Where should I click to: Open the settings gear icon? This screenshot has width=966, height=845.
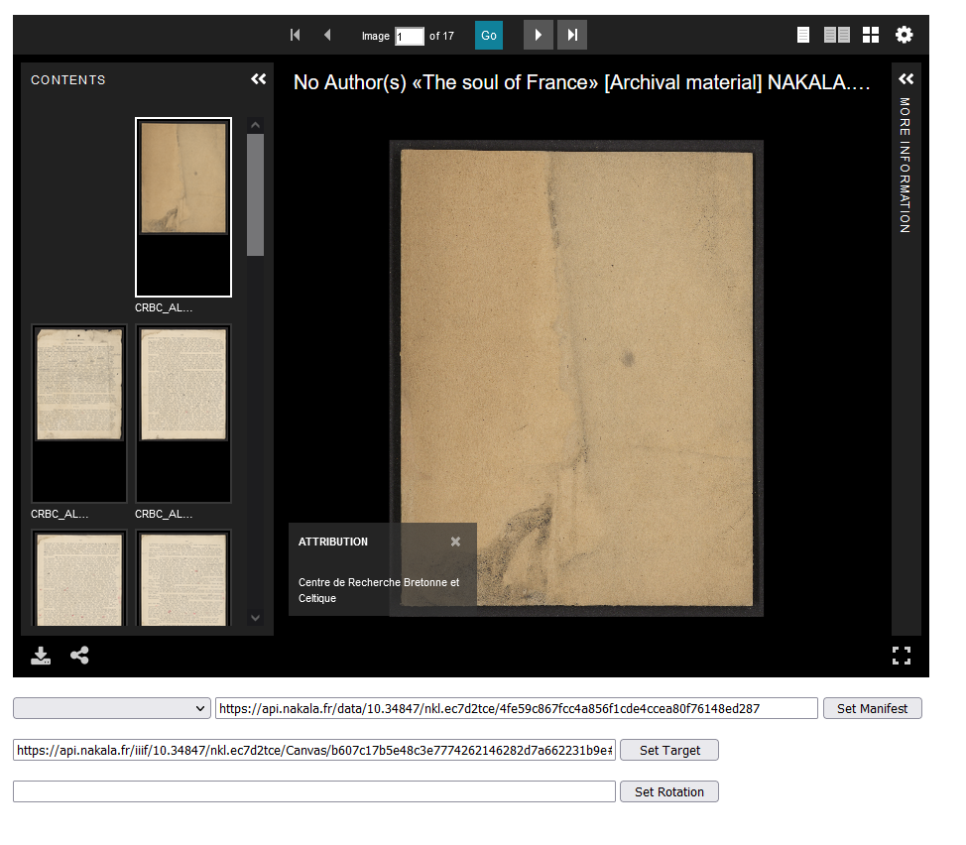click(x=904, y=34)
